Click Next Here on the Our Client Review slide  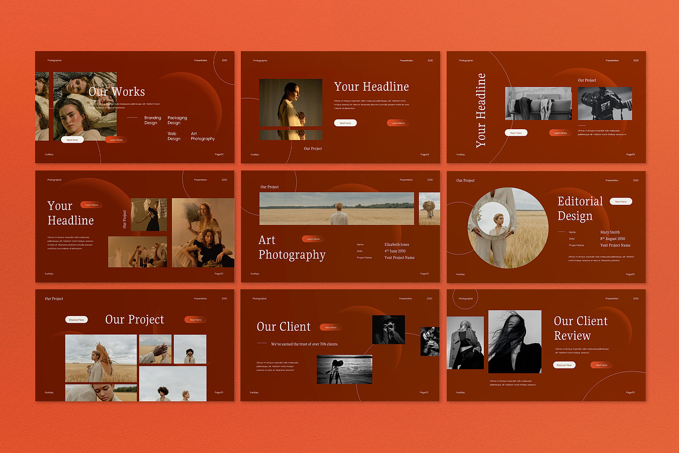click(x=601, y=365)
